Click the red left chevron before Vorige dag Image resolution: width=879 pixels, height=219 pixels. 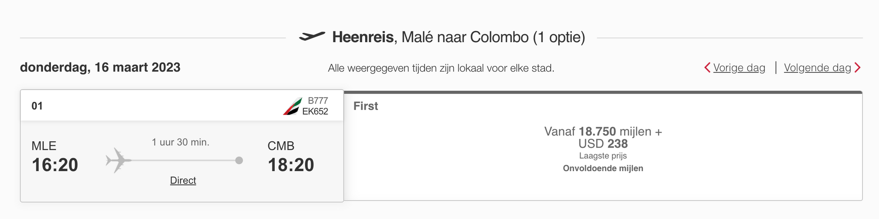coord(707,68)
